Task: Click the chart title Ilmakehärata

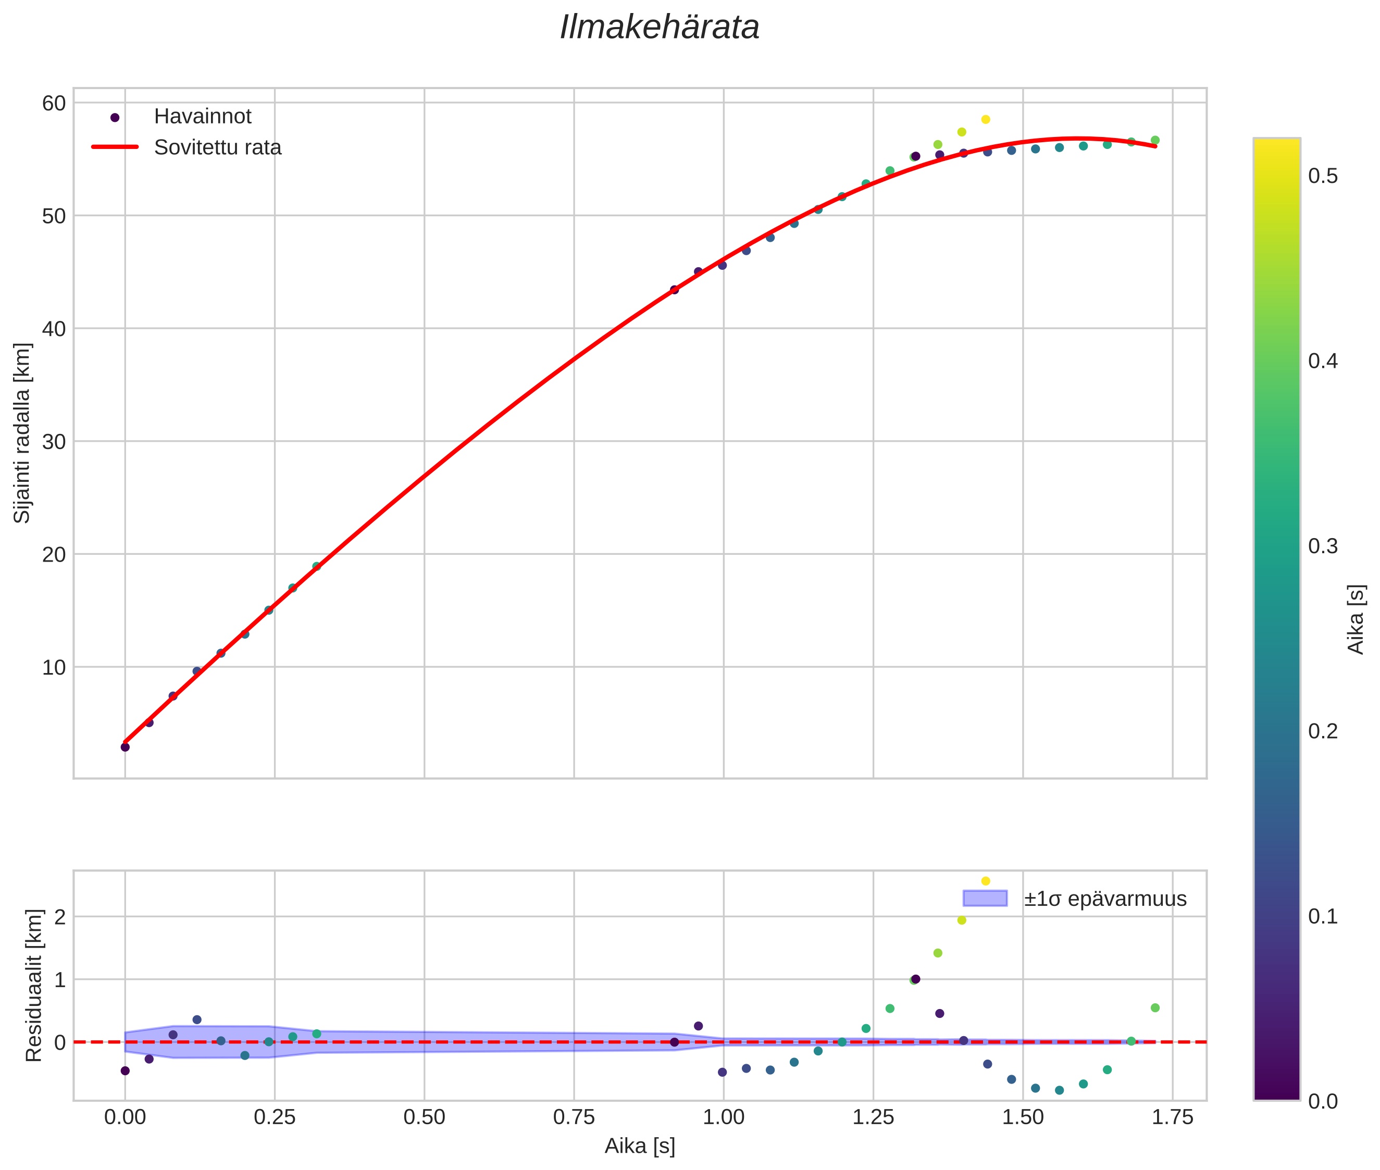Action: 659,28
